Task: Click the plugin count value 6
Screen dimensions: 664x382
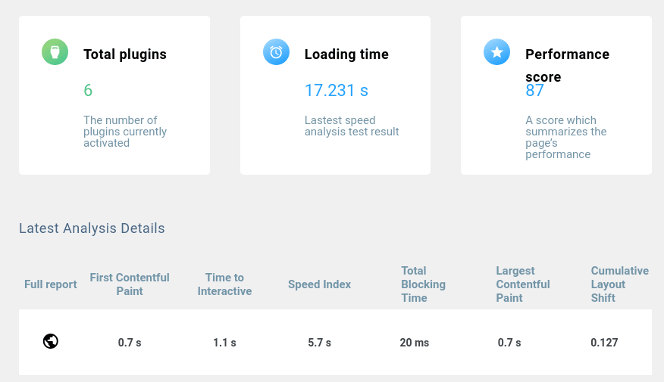Action: (88, 91)
